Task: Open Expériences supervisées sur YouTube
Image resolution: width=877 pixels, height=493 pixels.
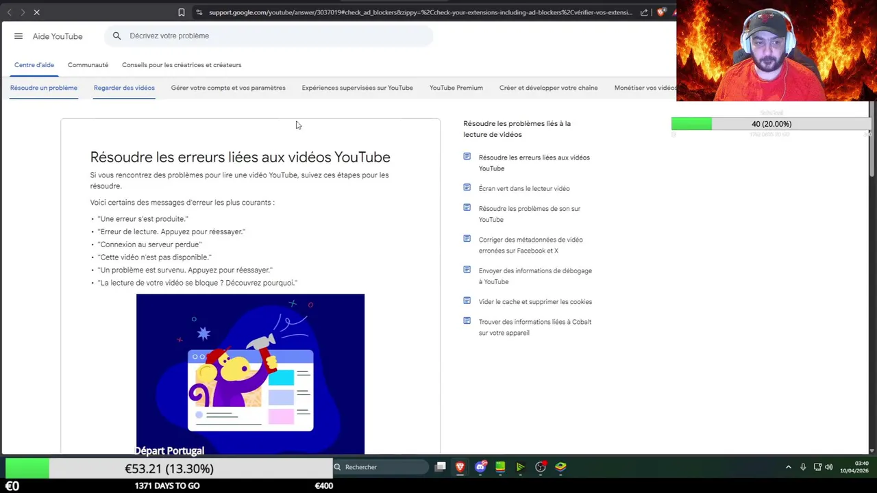Action: click(357, 88)
